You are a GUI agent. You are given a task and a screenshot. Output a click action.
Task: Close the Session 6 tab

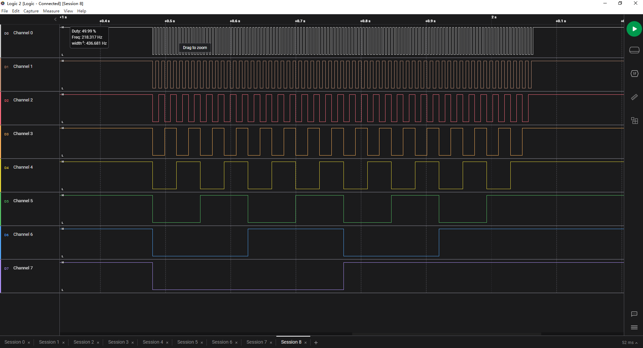(x=236, y=343)
